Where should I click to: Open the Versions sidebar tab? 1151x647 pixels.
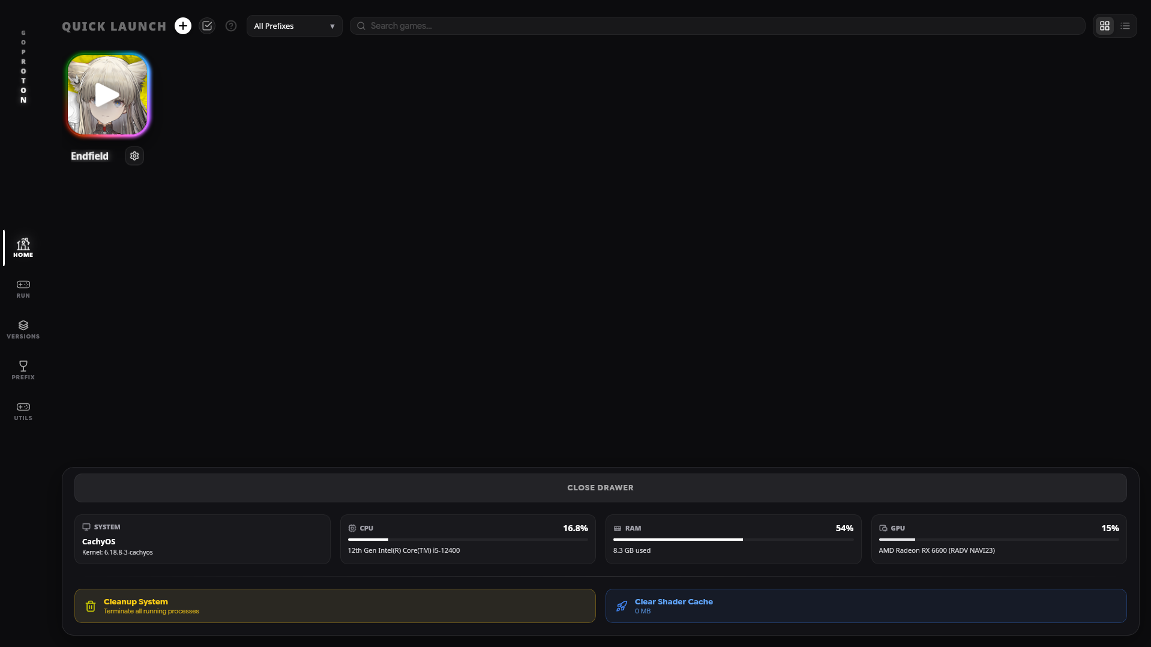tap(23, 330)
